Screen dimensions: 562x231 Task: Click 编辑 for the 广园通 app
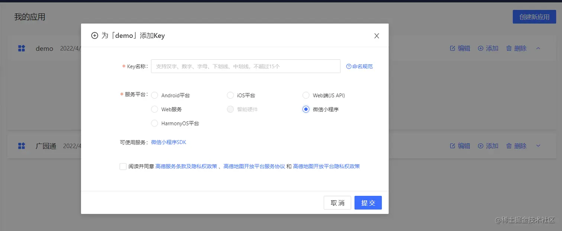click(460, 146)
